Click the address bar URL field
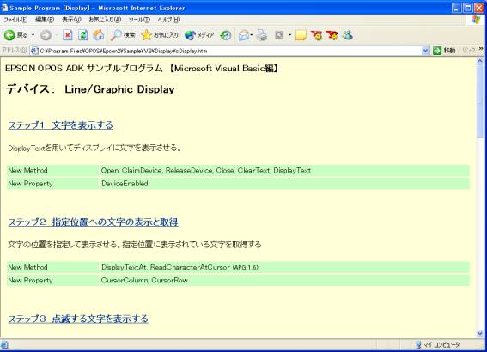The height and width of the screenshot is (352, 487). click(230, 51)
